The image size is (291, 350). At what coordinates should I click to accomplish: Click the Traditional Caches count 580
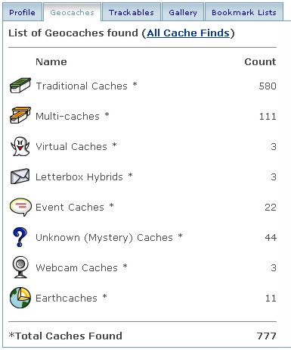[x=268, y=86]
